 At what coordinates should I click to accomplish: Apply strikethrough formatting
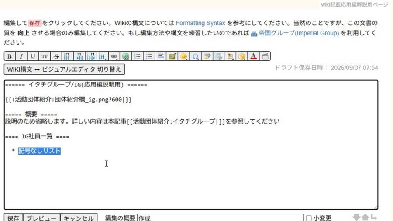56,56
